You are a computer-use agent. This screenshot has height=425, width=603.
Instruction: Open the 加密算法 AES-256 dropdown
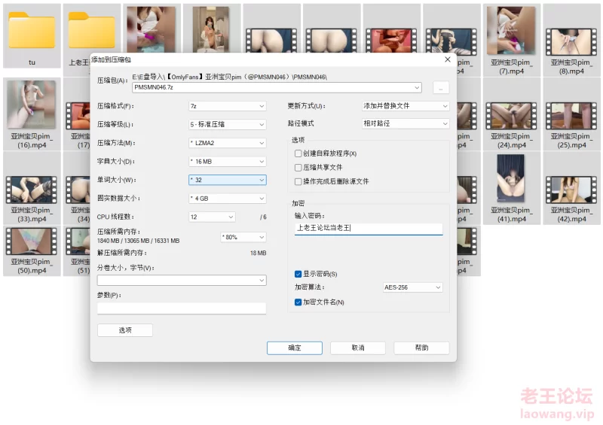pos(412,287)
